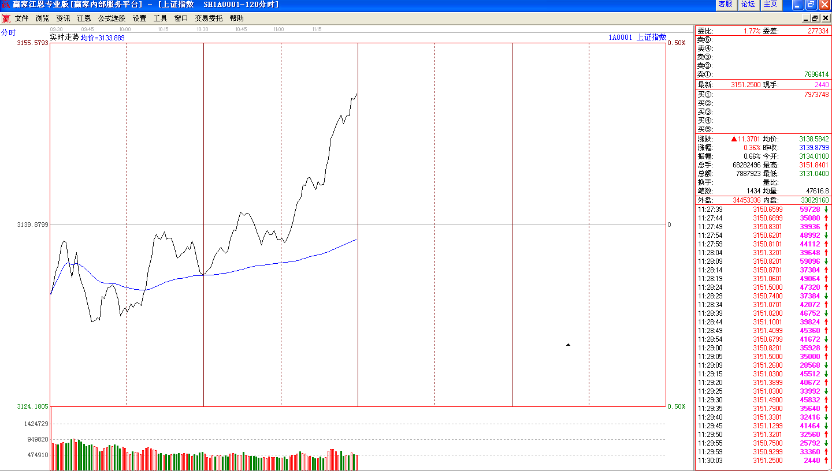Click the 分时 label at the chart's top left
The height and width of the screenshot is (471, 832).
point(9,32)
